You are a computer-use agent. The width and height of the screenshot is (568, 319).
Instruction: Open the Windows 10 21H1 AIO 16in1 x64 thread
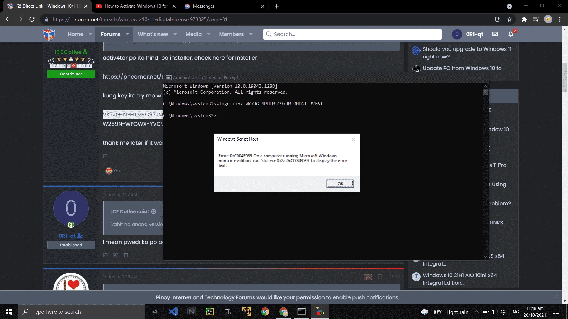tap(460, 279)
